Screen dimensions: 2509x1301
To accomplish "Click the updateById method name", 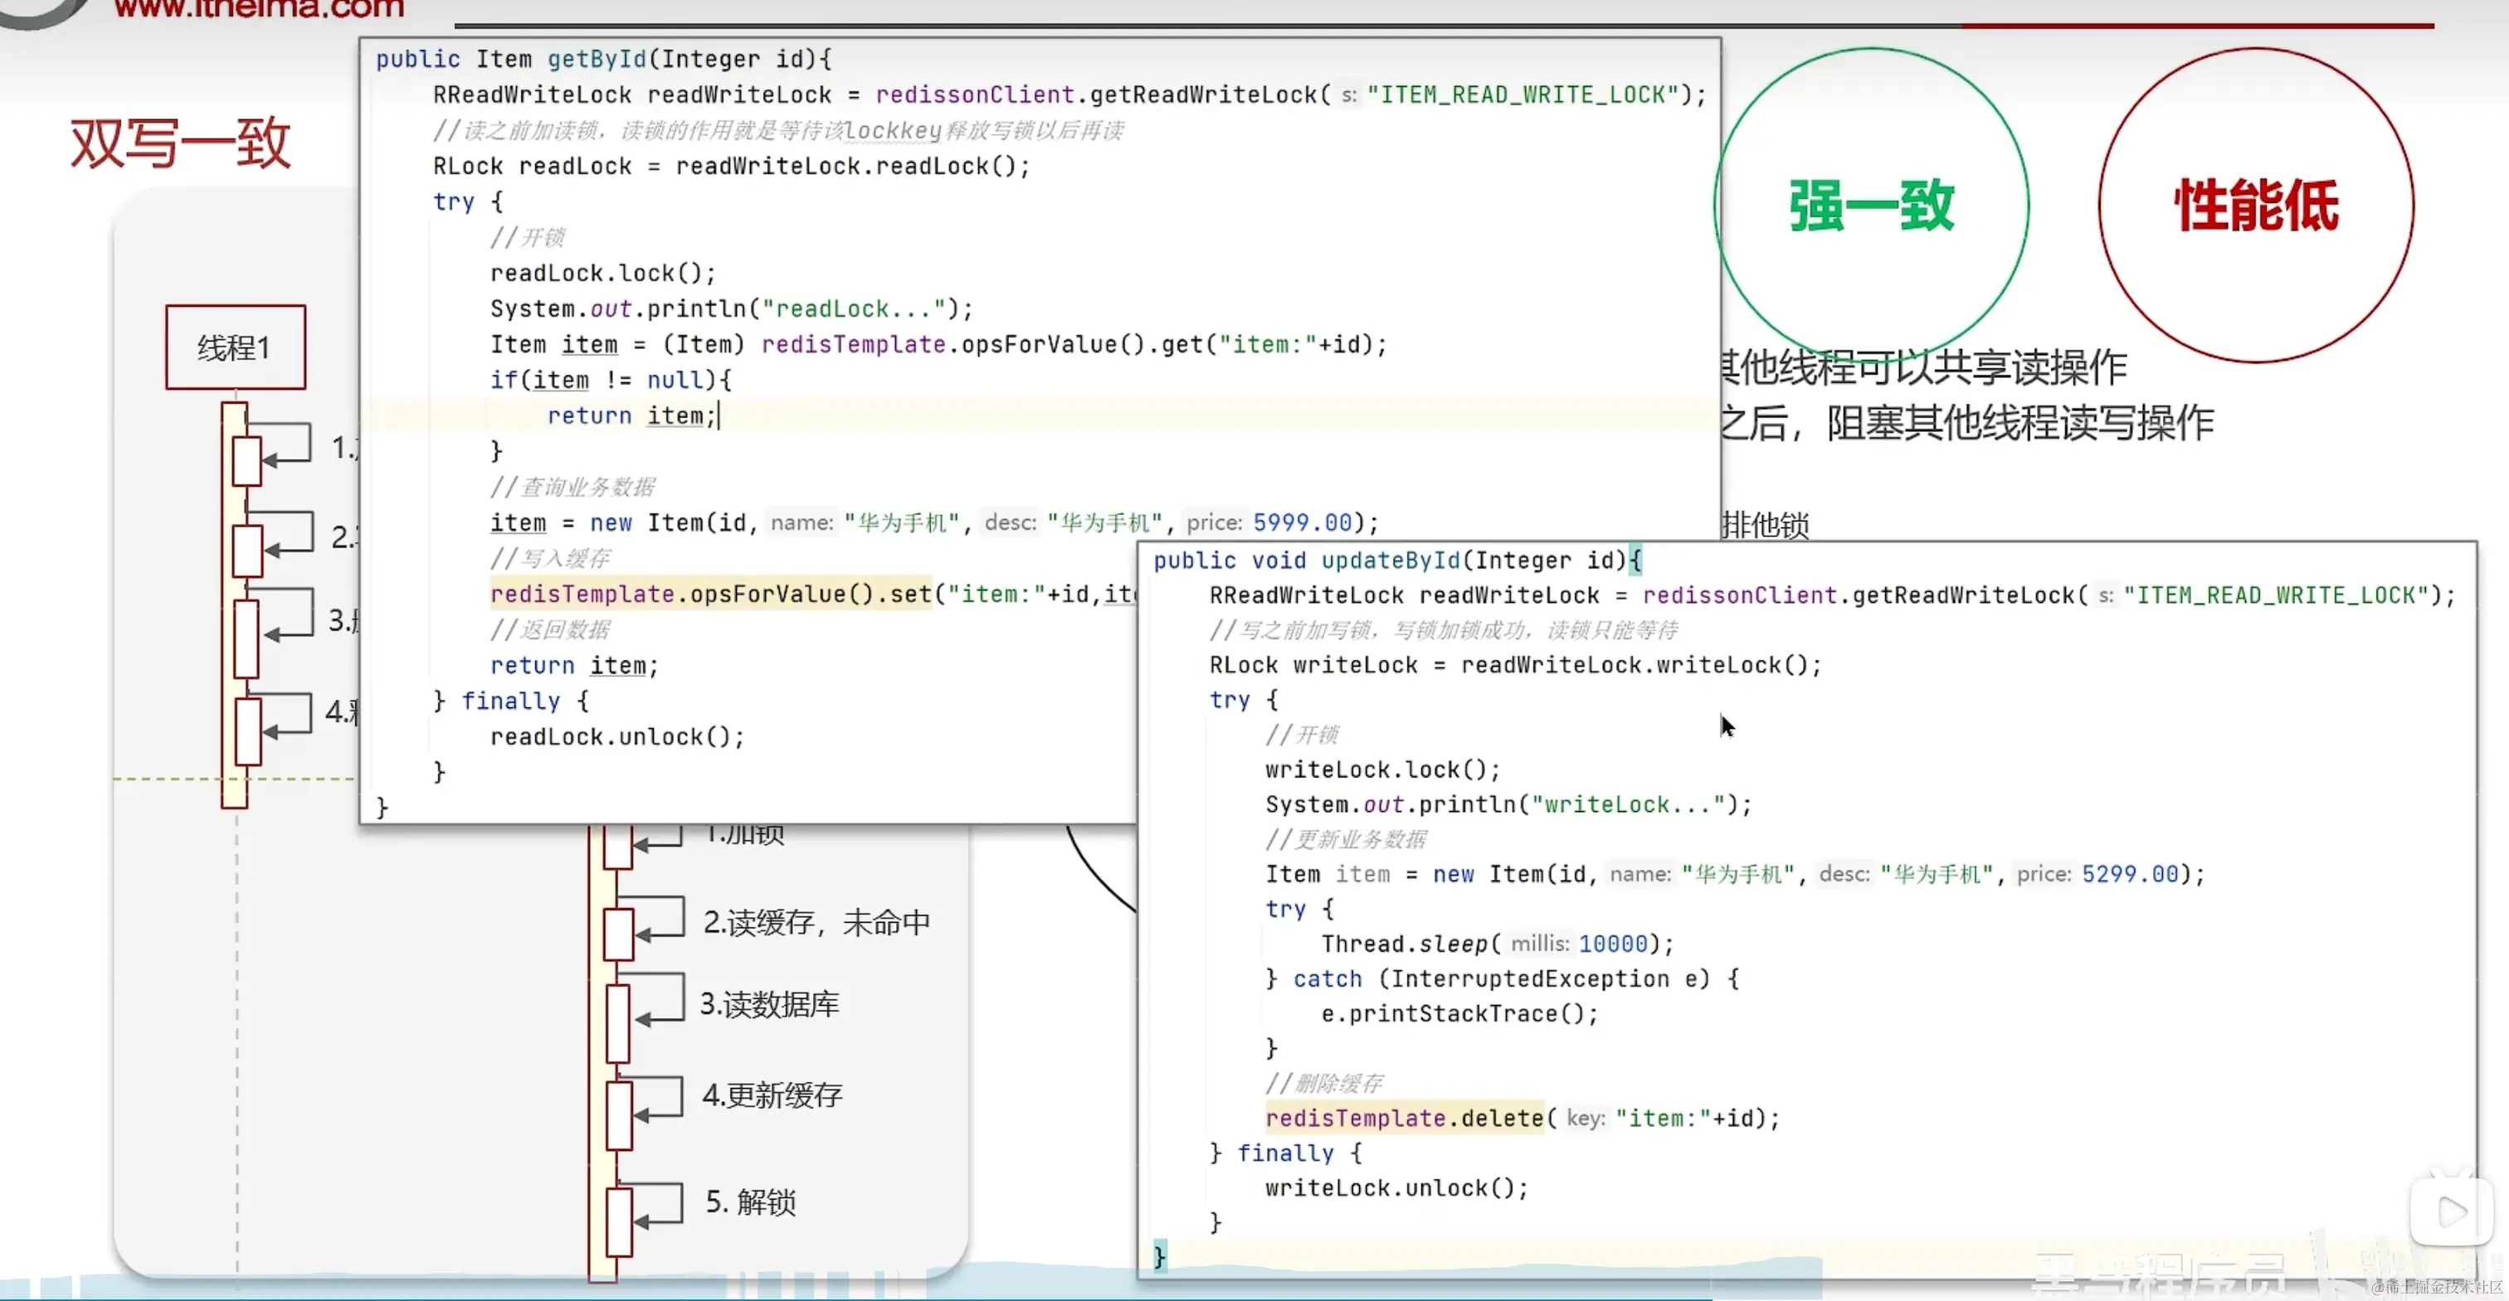I will 1390,561.
